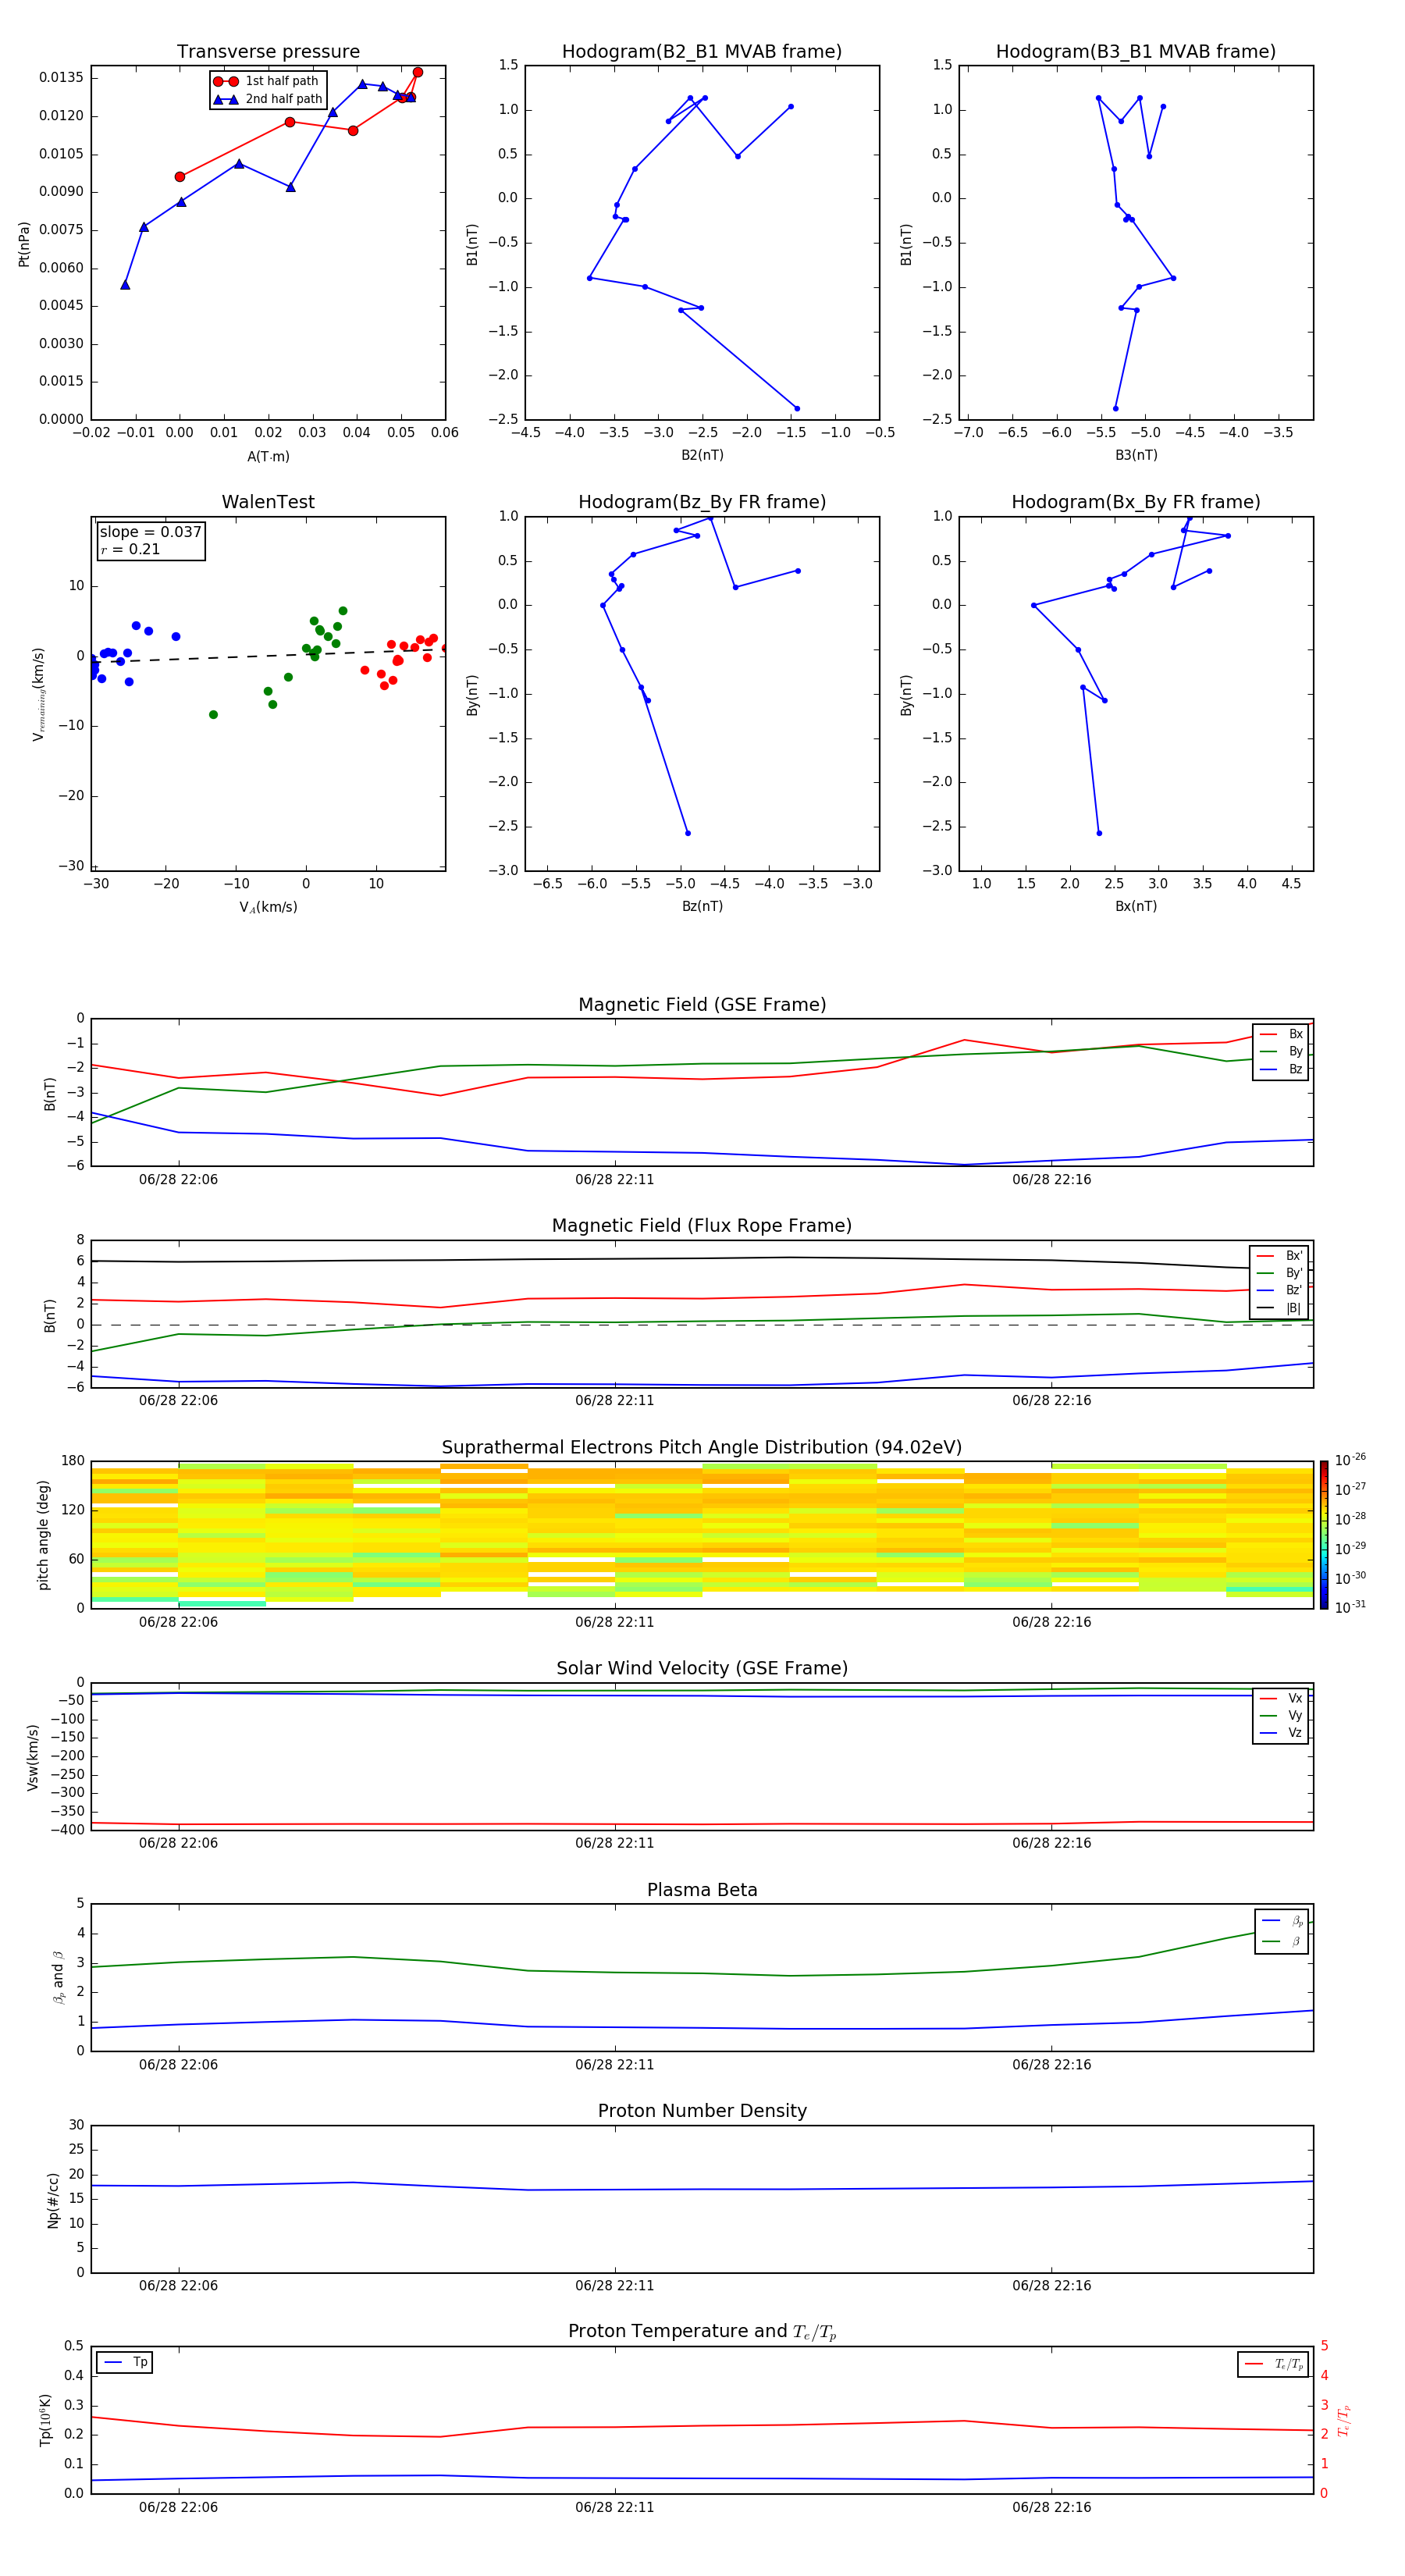Click the 'Tp(10^6K)' y-axis label
Viewport: 1405px width, 2576px height.
(x=45, y=2419)
